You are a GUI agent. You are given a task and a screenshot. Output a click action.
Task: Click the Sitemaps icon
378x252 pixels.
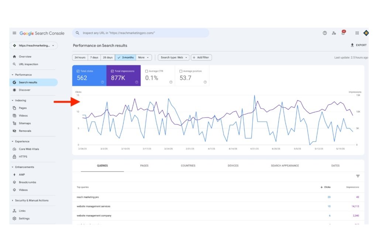(14, 123)
